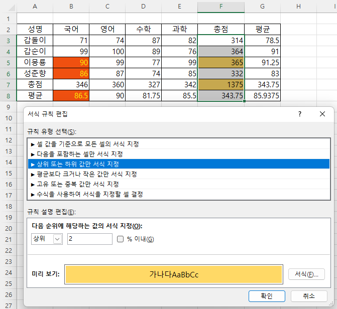Click the 총점 row label in column A
337x309 pixels.
[x=35, y=85]
